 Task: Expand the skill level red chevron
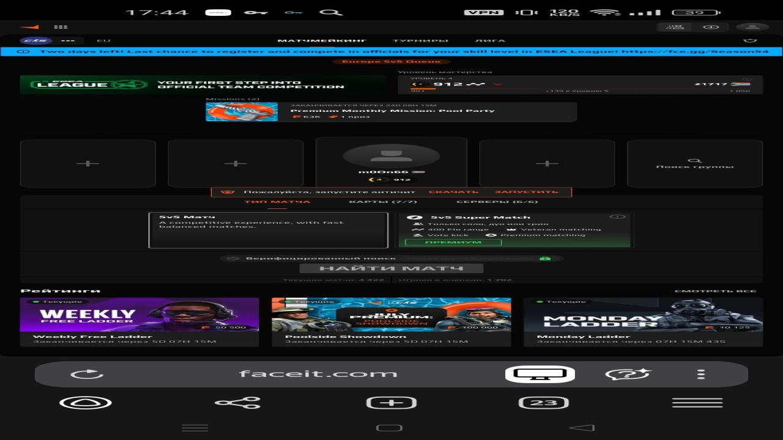497,84
